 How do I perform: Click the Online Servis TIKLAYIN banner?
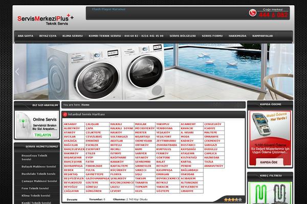pyautogui.click(x=37, y=125)
